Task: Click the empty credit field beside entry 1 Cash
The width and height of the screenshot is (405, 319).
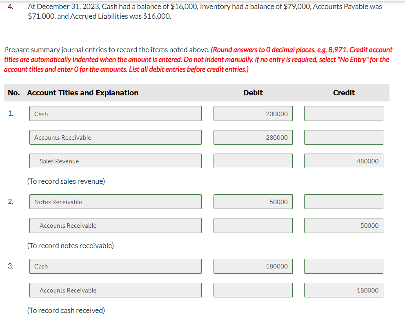Action: click(x=344, y=114)
